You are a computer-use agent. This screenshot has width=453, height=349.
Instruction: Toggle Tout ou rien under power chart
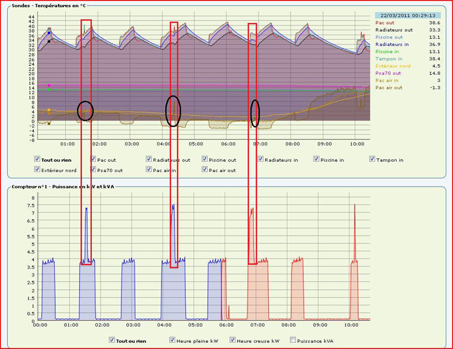point(112,340)
